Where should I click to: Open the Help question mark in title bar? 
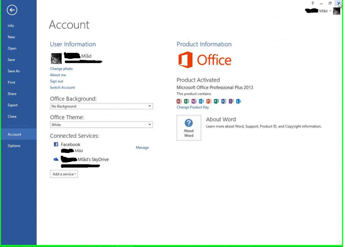313,3
